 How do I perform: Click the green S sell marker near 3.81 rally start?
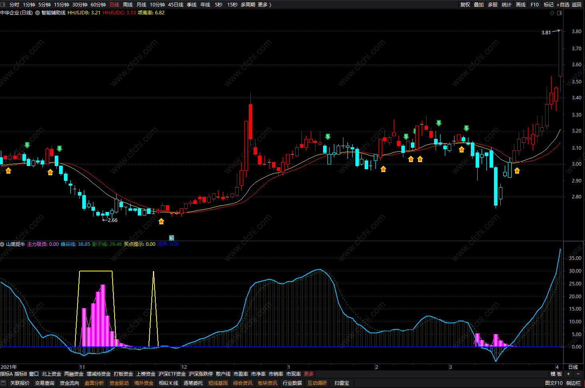466,128
